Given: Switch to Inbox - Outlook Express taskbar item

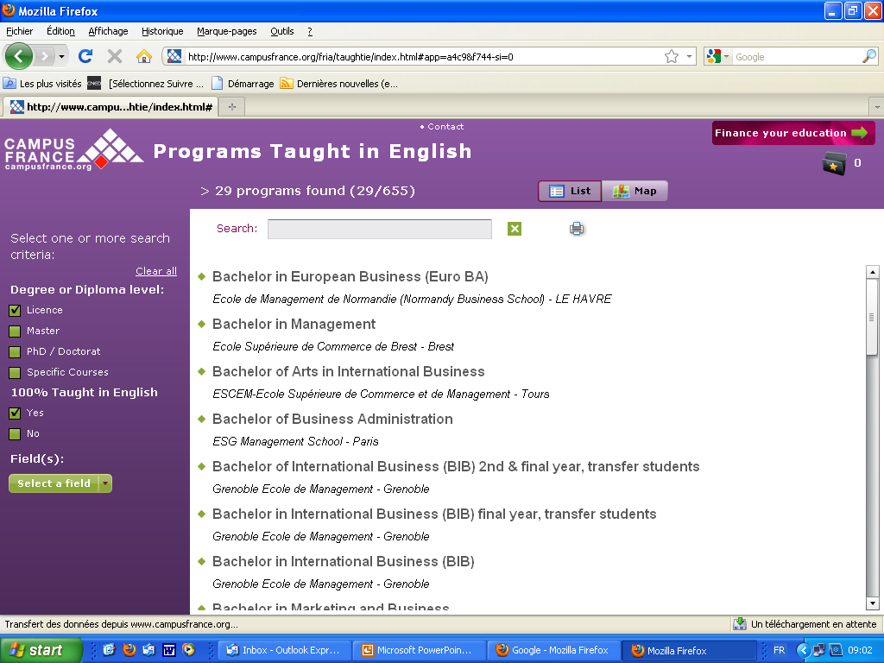Looking at the screenshot, I should [286, 650].
